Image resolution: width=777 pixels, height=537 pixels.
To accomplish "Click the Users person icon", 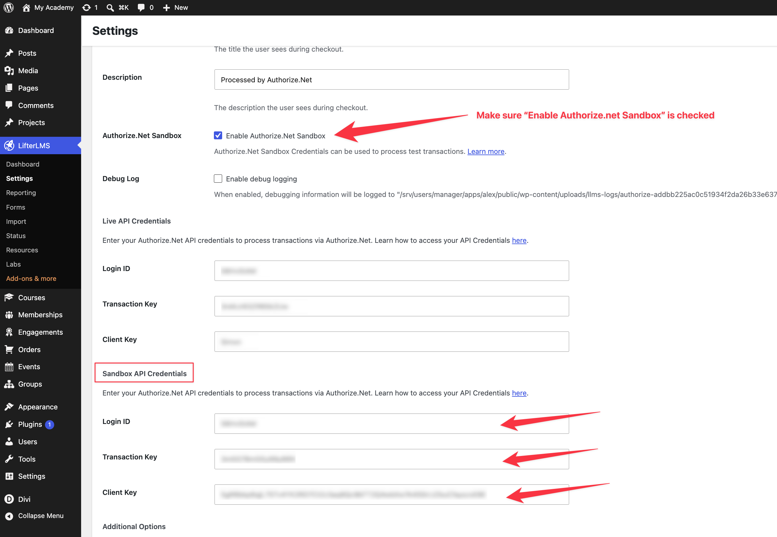I will [x=9, y=441].
